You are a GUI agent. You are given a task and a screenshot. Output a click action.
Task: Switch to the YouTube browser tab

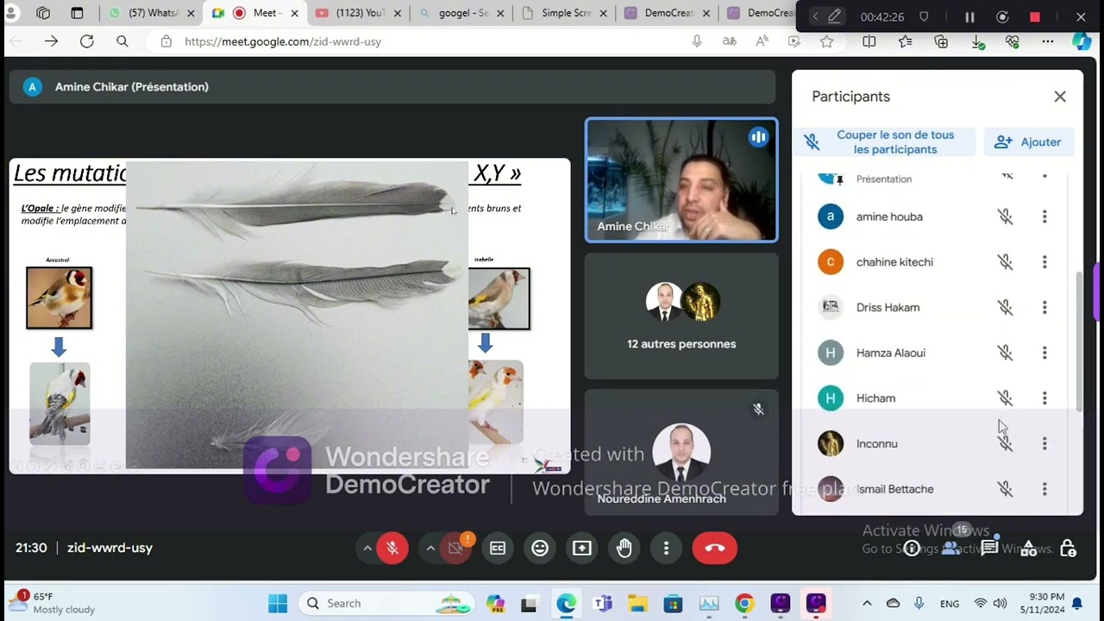point(358,13)
